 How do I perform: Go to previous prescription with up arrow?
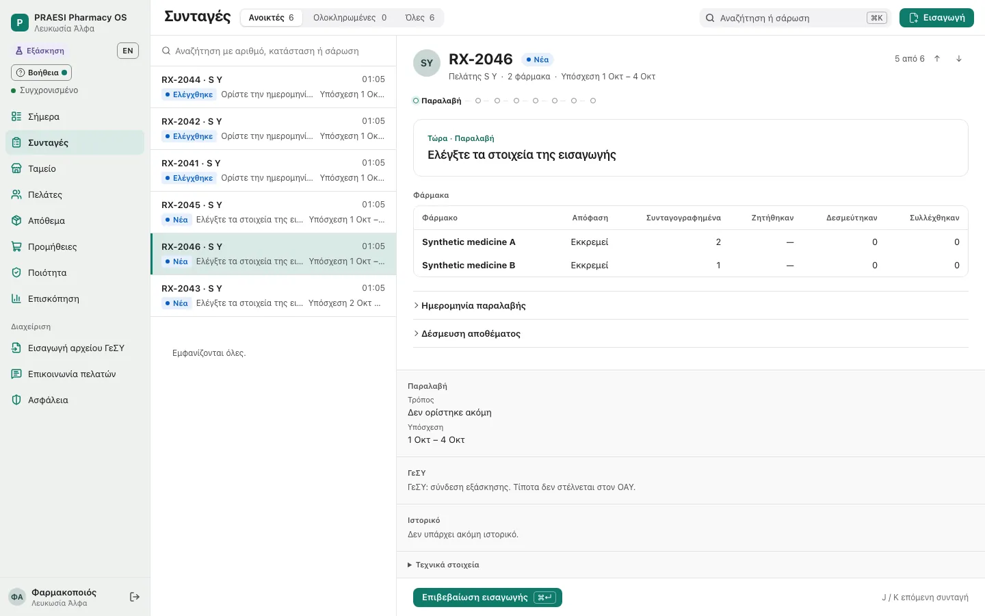pos(937,59)
